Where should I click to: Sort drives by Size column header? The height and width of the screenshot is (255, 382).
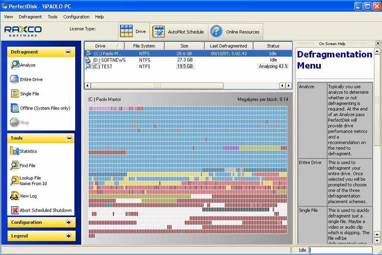click(x=184, y=46)
